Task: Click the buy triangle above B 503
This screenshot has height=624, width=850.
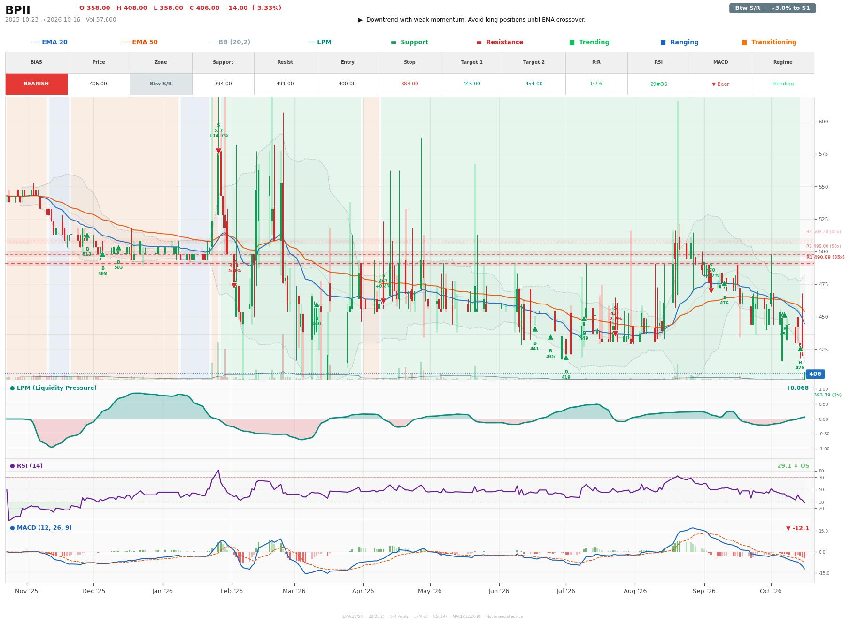Action: 118,248
